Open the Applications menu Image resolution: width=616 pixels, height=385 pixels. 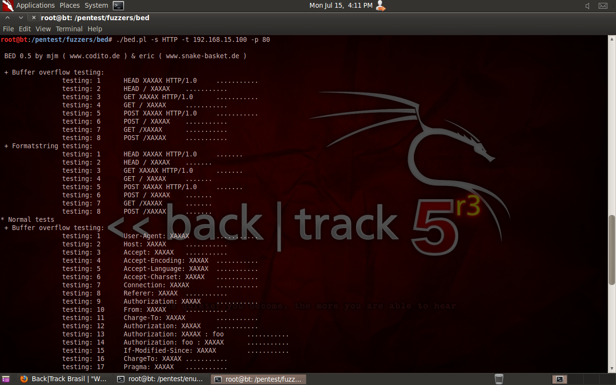[x=36, y=5]
